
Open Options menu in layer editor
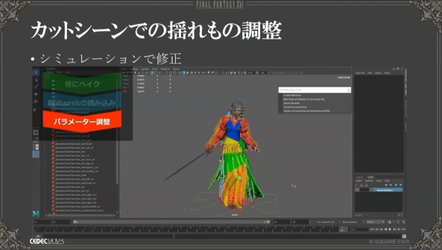pos(369,181)
